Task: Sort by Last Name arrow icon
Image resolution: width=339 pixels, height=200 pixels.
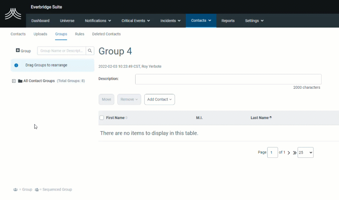Action: (x=271, y=117)
